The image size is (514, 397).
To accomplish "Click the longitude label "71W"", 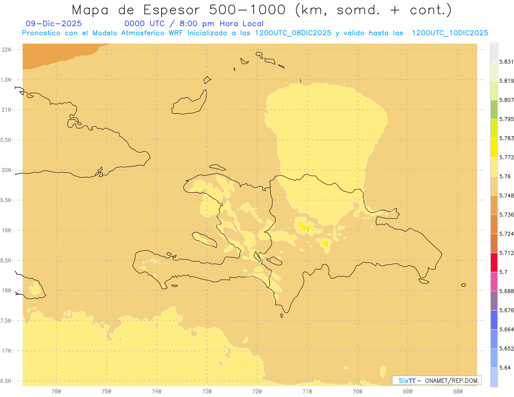I will click(307, 391).
